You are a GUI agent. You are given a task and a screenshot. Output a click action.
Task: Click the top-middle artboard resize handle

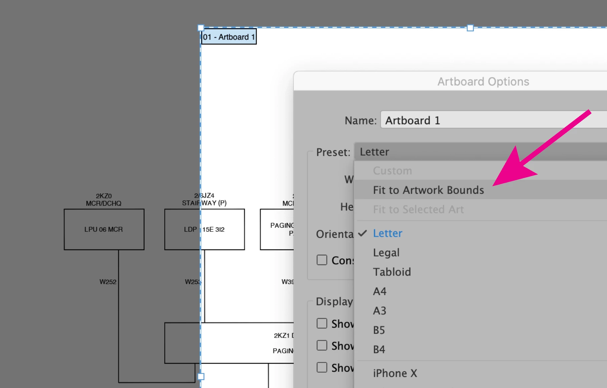click(470, 28)
